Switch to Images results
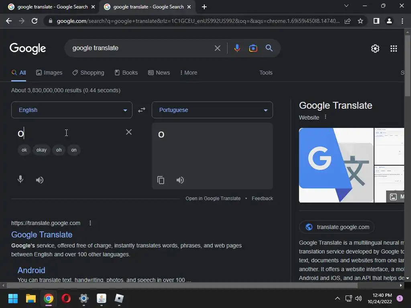This screenshot has width=411, height=308. click(49, 73)
